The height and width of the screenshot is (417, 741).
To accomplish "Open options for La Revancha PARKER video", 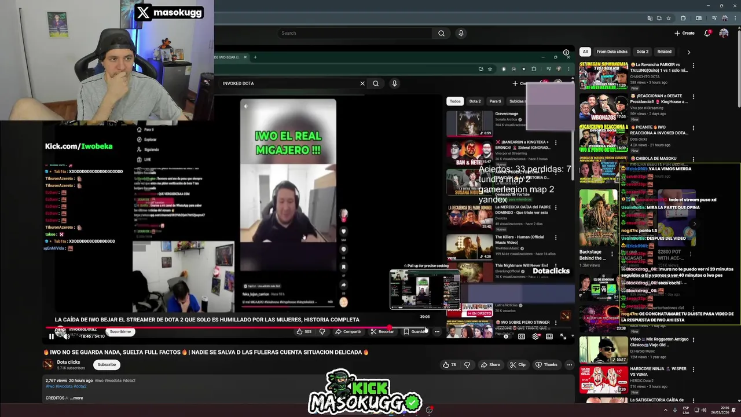I will [x=694, y=65].
